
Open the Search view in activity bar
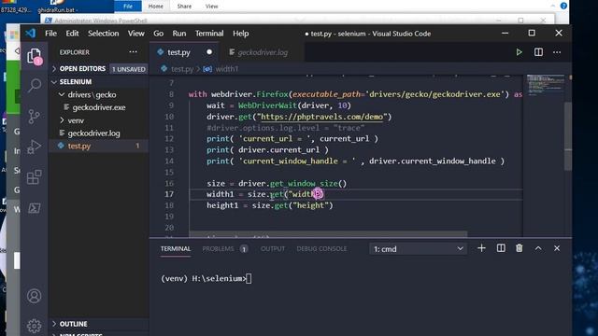pyautogui.click(x=35, y=85)
